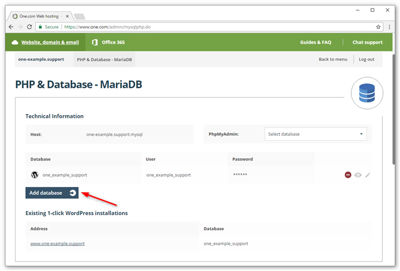
Task: Open a new browser tab
Action: (x=79, y=17)
